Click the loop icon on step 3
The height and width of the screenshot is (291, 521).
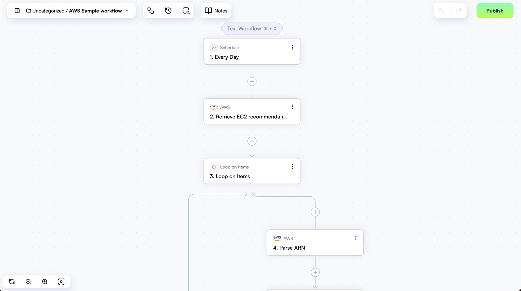click(214, 167)
